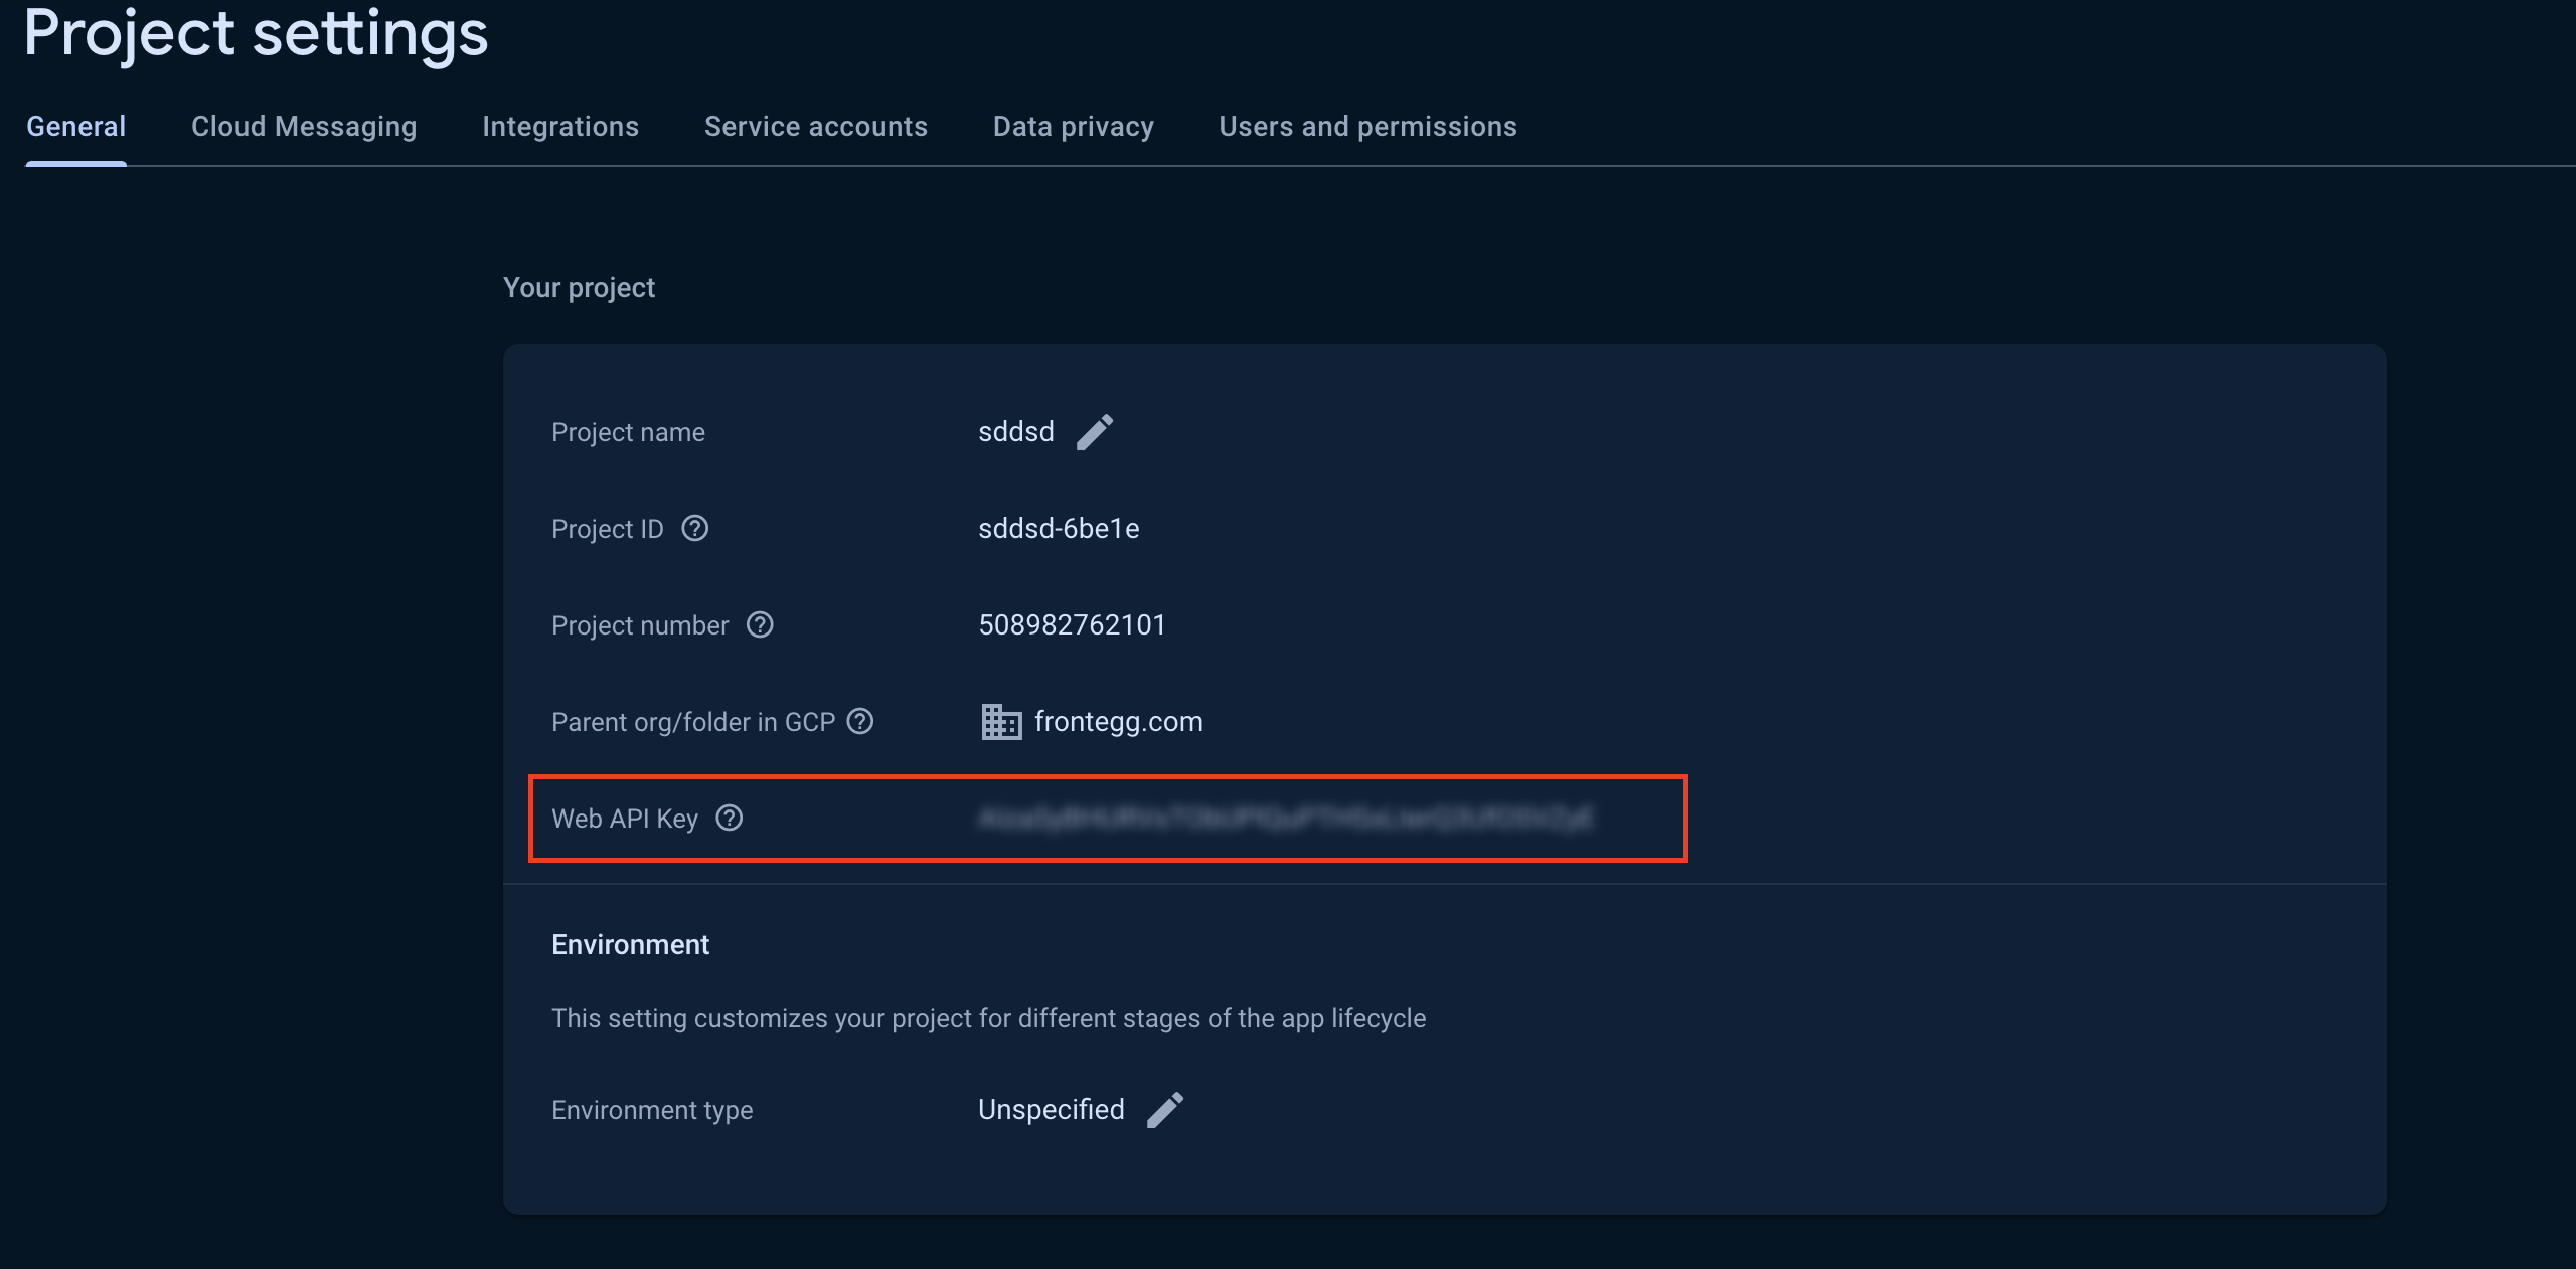Click the Web API Key help icon
This screenshot has width=2576, height=1269.
729,818
